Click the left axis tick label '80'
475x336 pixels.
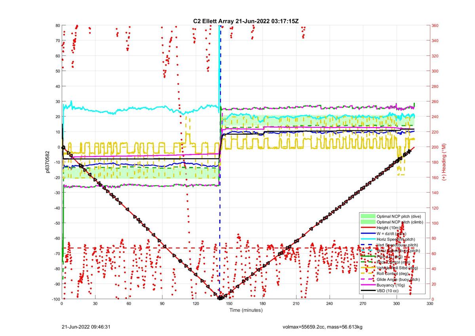57,26
